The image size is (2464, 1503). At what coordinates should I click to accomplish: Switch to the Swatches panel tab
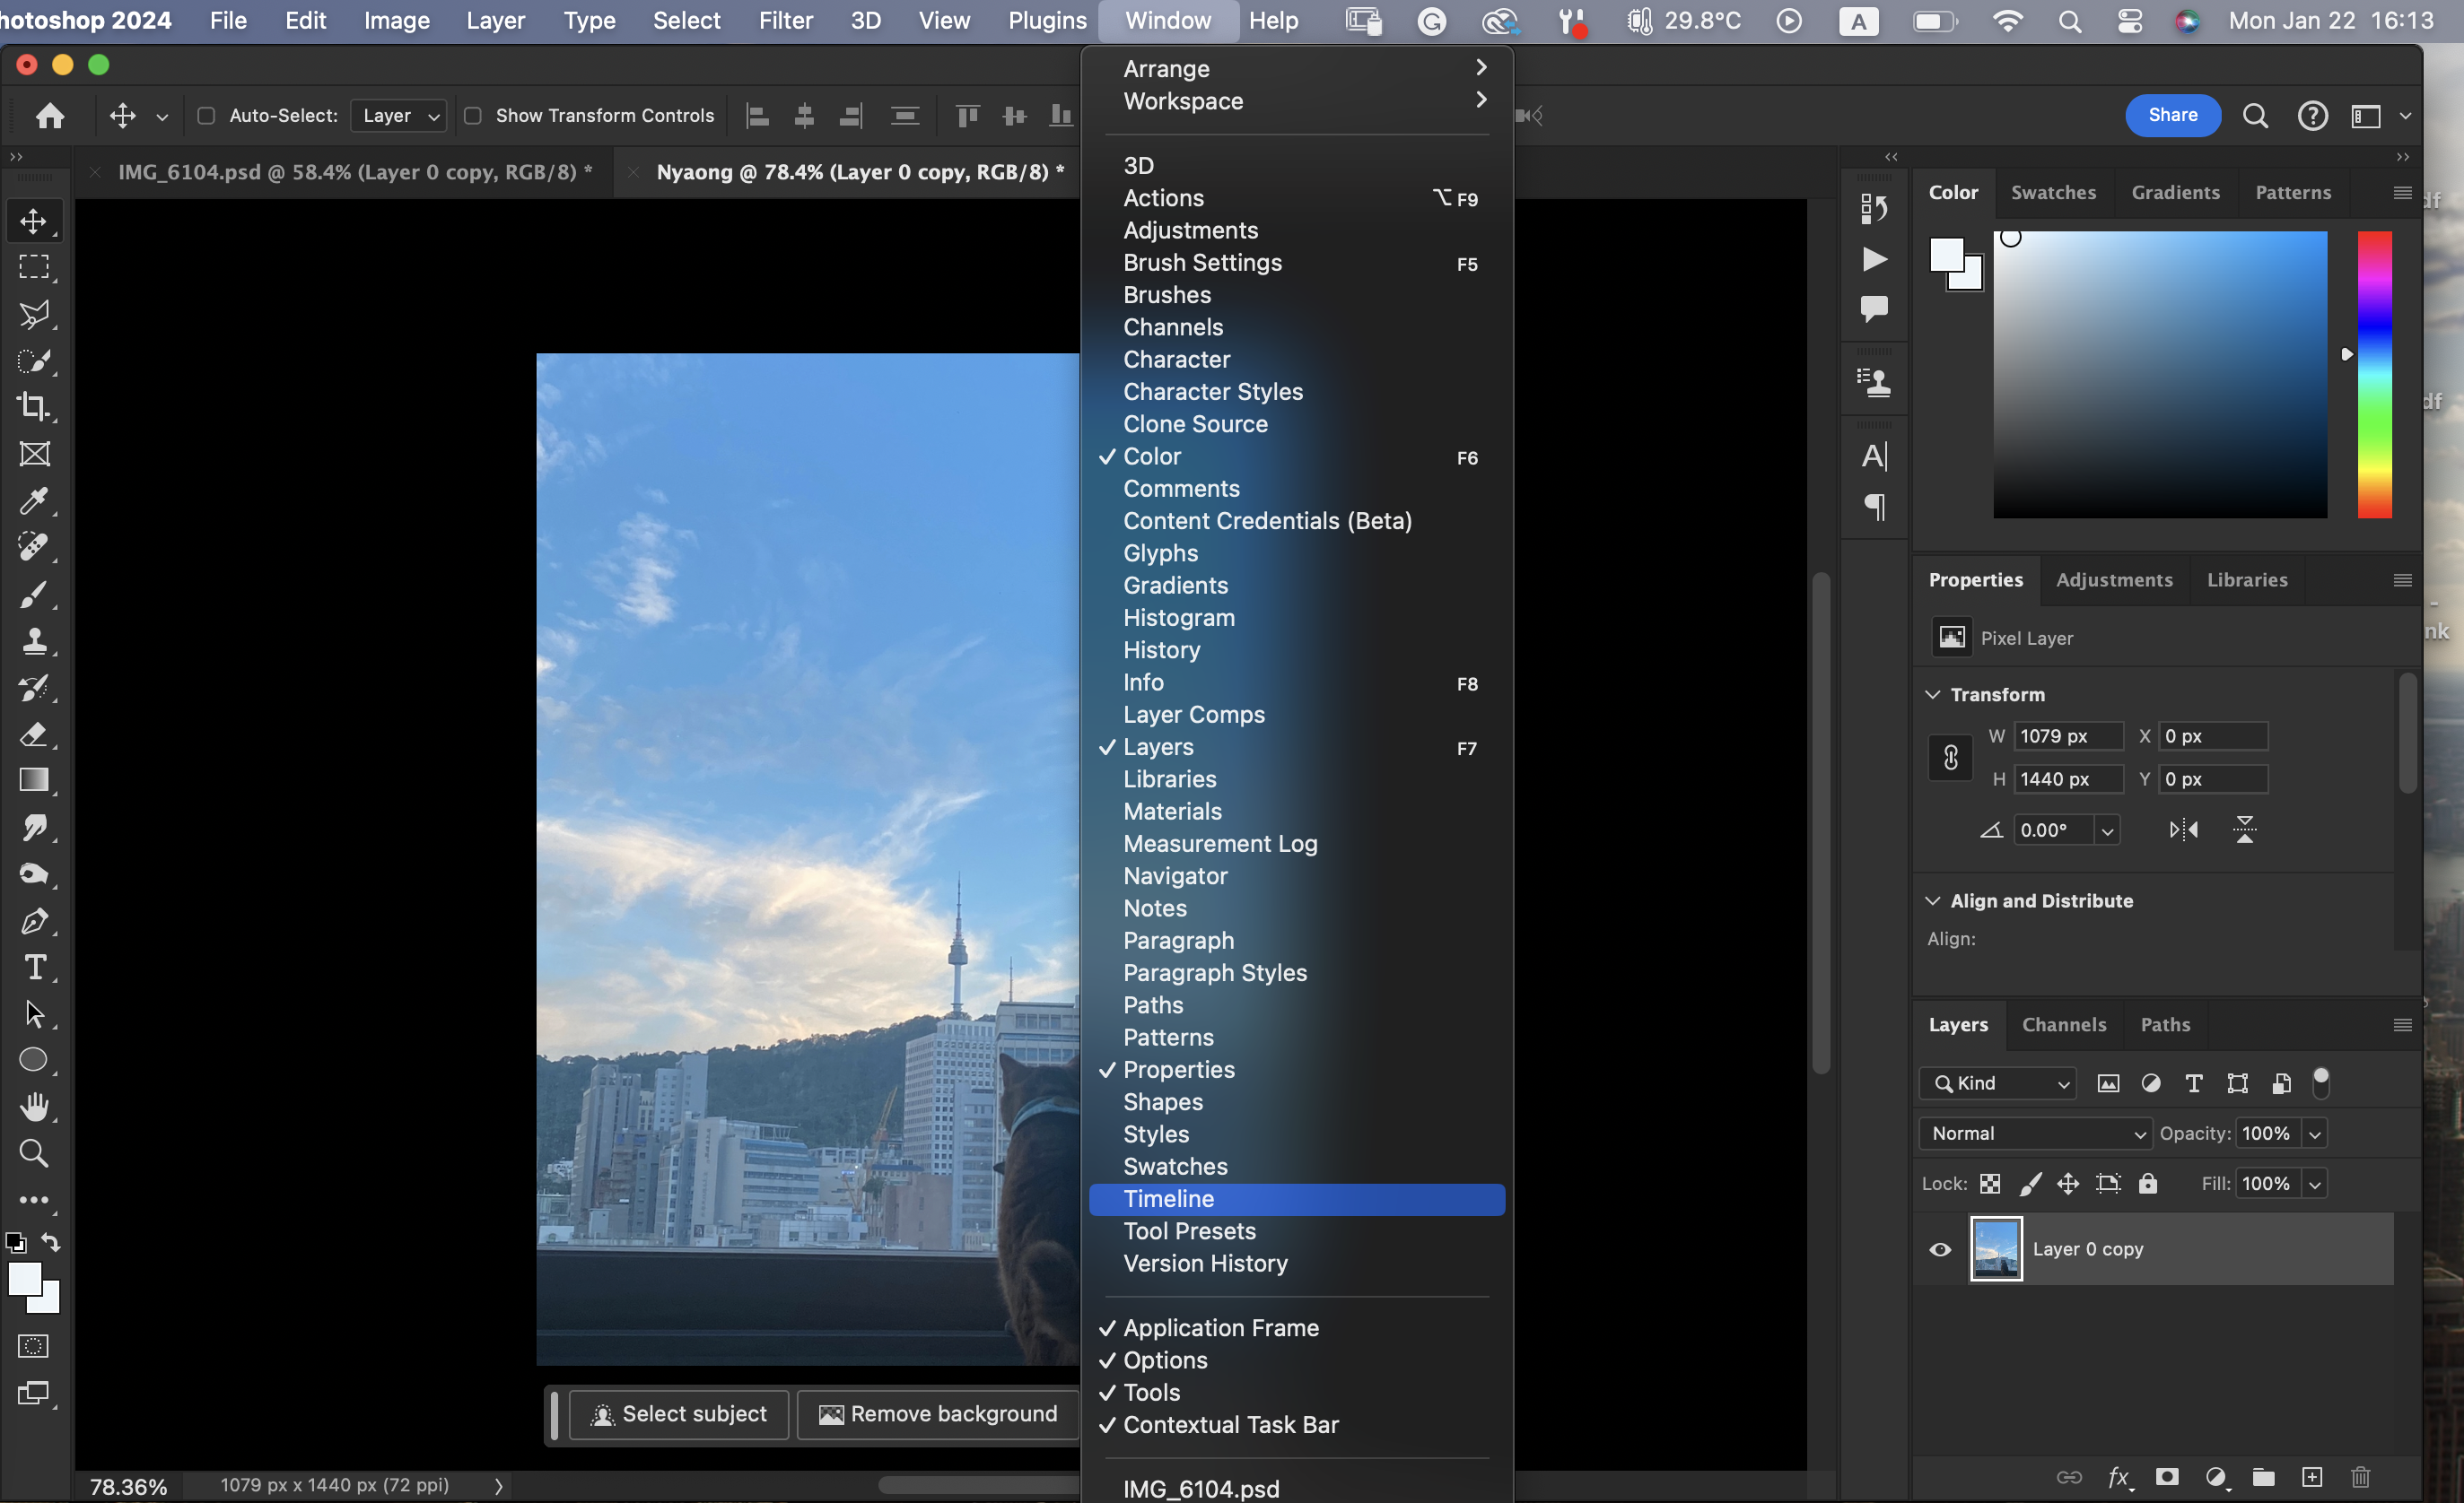point(2053,192)
